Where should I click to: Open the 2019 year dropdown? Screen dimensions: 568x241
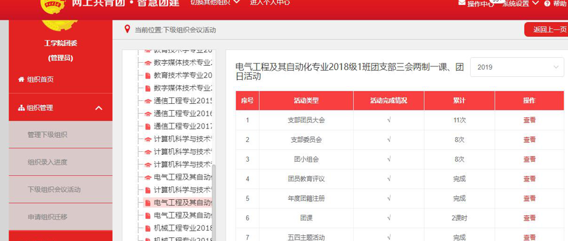point(517,67)
